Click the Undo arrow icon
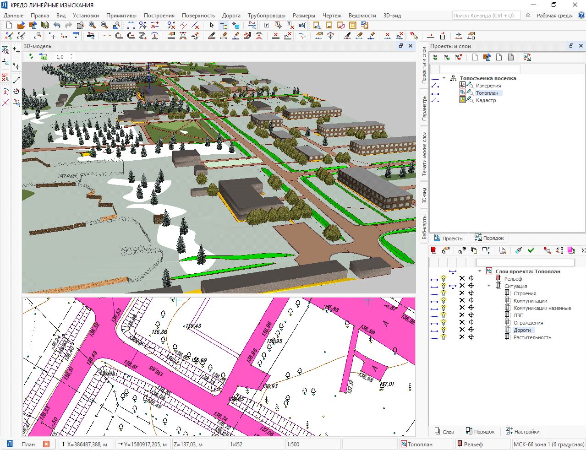Image resolution: width=586 pixels, height=450 pixels. click(57, 25)
